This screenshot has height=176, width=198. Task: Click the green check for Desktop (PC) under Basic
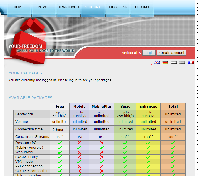point(125,143)
